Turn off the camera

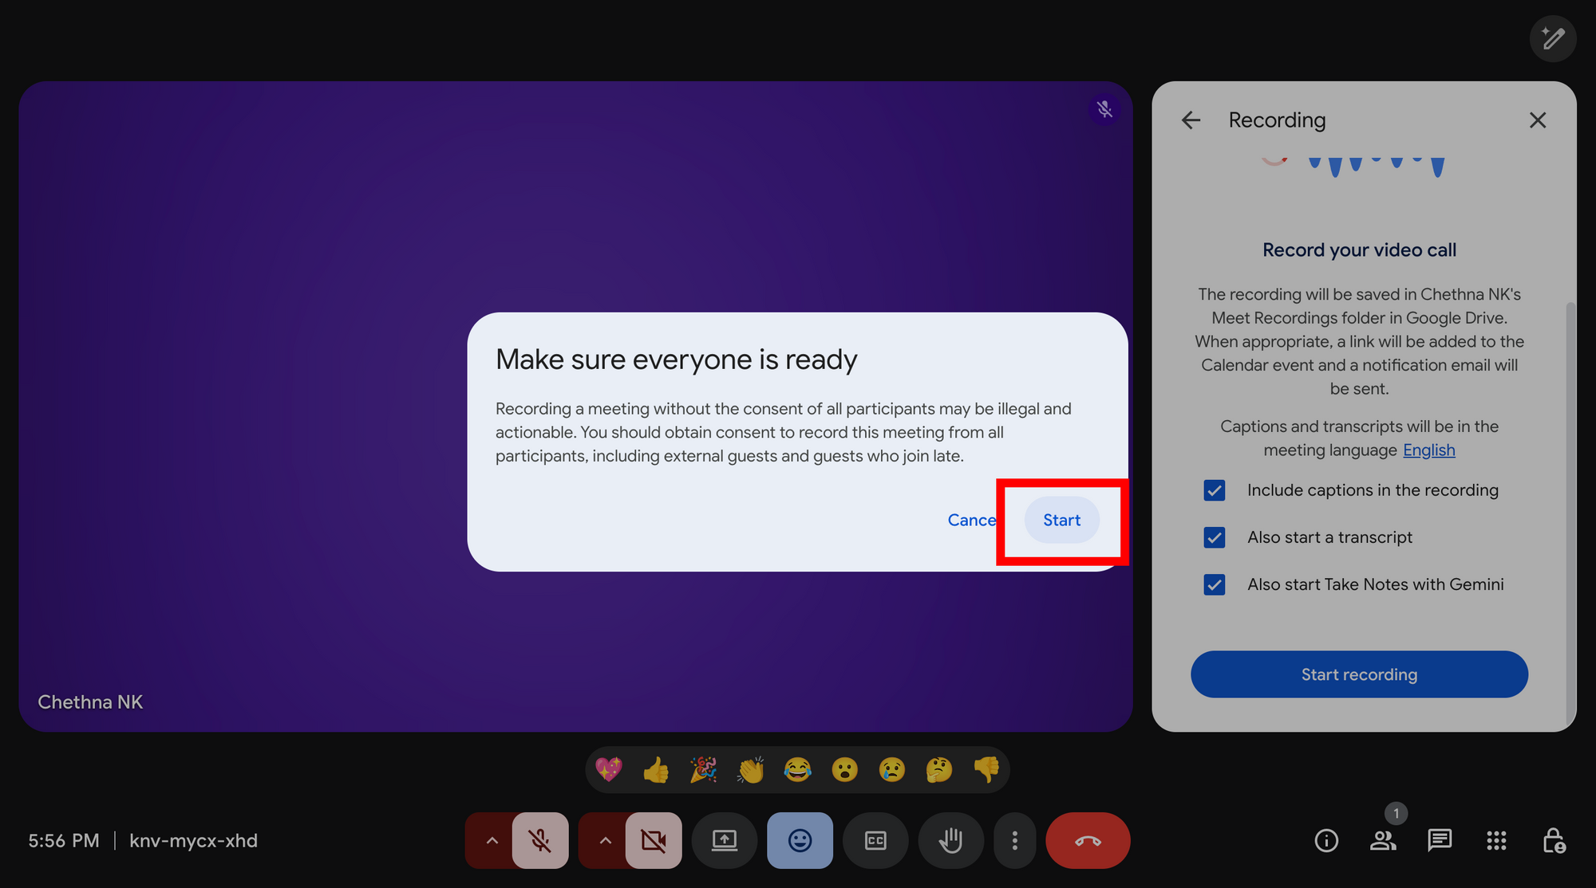click(654, 840)
